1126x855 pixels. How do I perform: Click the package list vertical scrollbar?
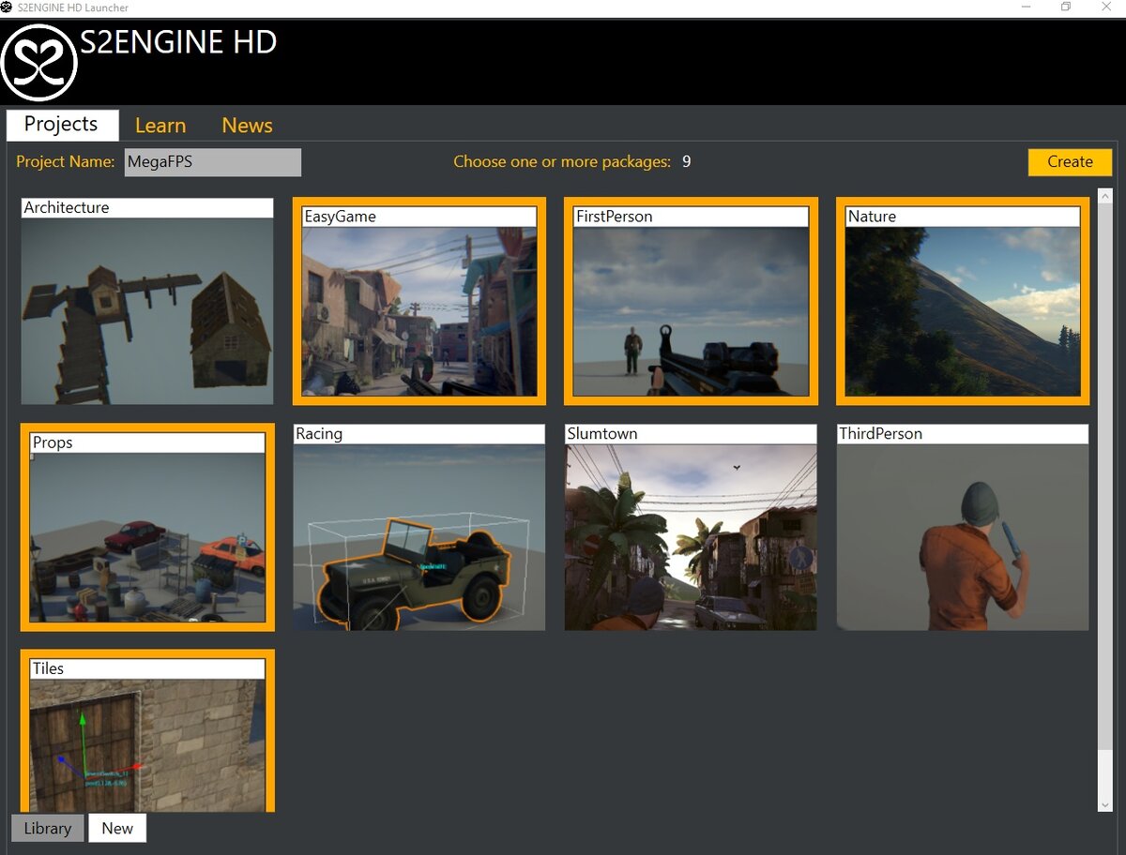tap(1104, 501)
